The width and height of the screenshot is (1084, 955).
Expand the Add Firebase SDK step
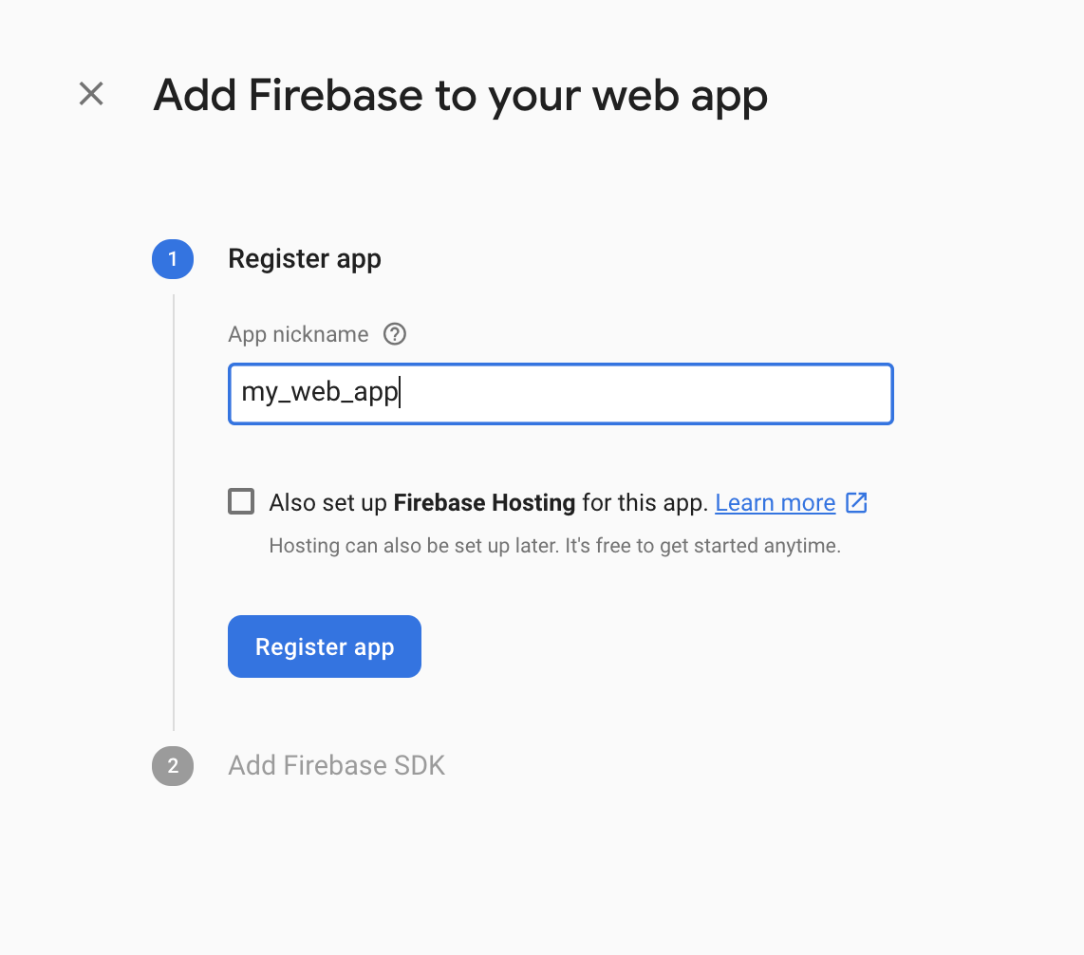click(336, 766)
